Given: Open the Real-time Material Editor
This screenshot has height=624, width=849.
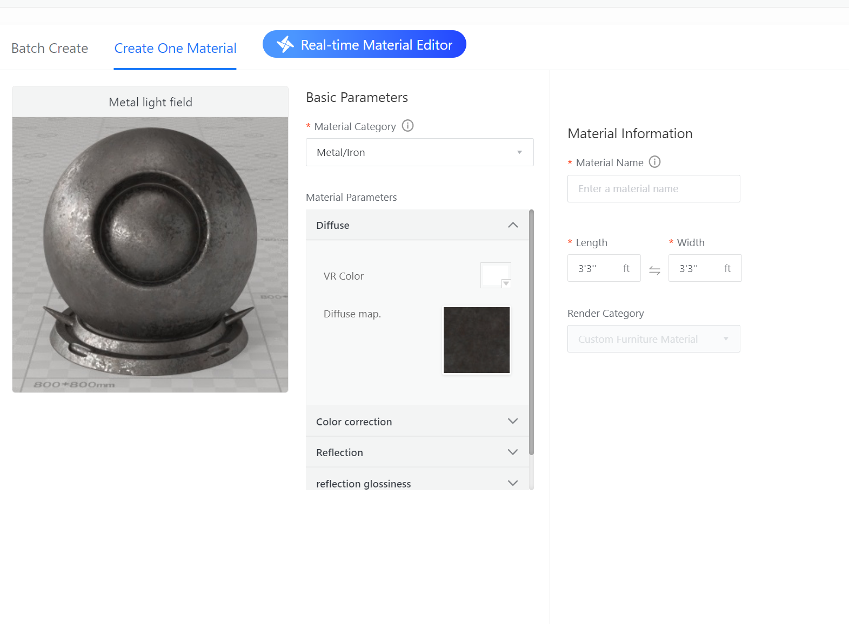Looking at the screenshot, I should 364,44.
